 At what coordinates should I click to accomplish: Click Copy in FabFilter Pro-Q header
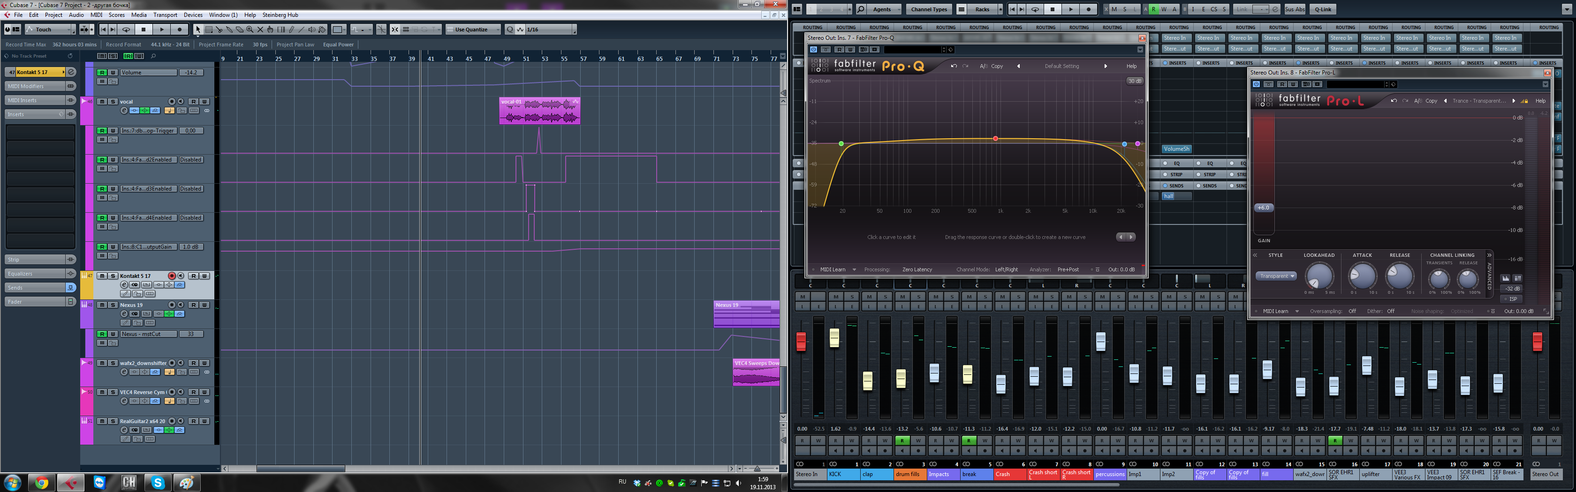pos(997,66)
